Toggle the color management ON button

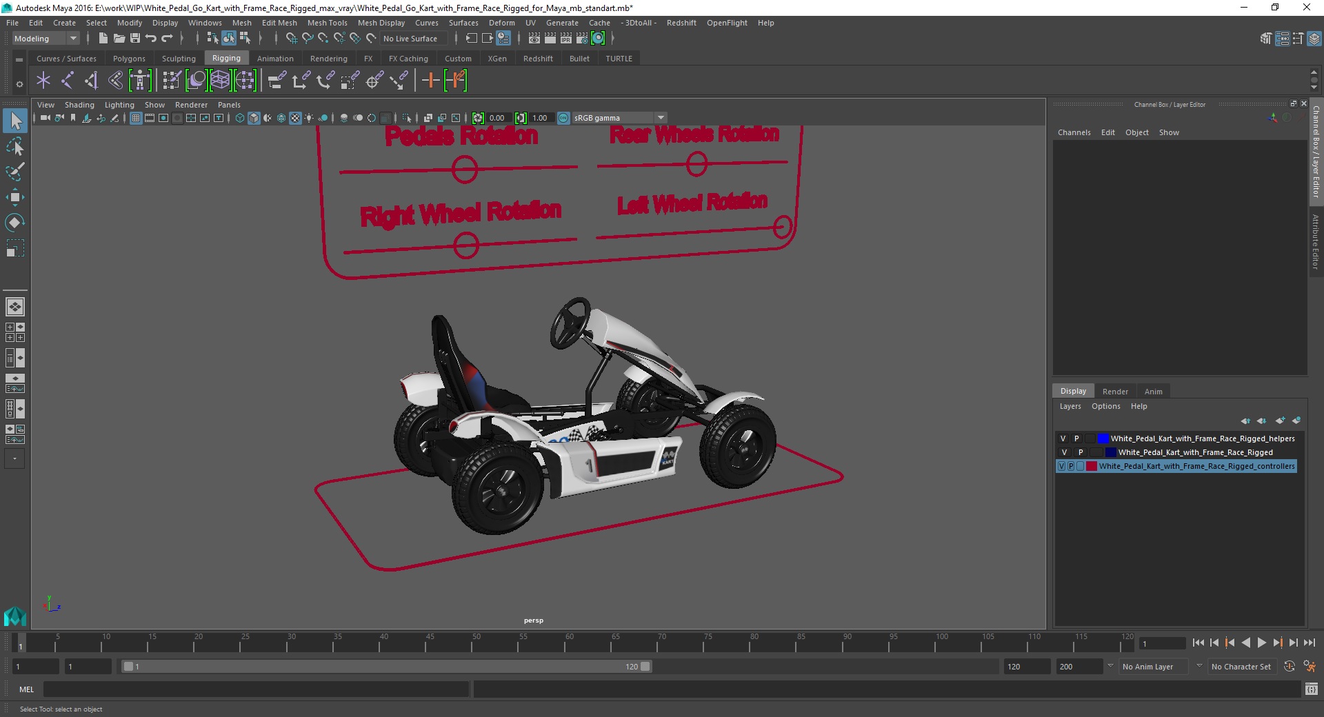click(x=563, y=118)
